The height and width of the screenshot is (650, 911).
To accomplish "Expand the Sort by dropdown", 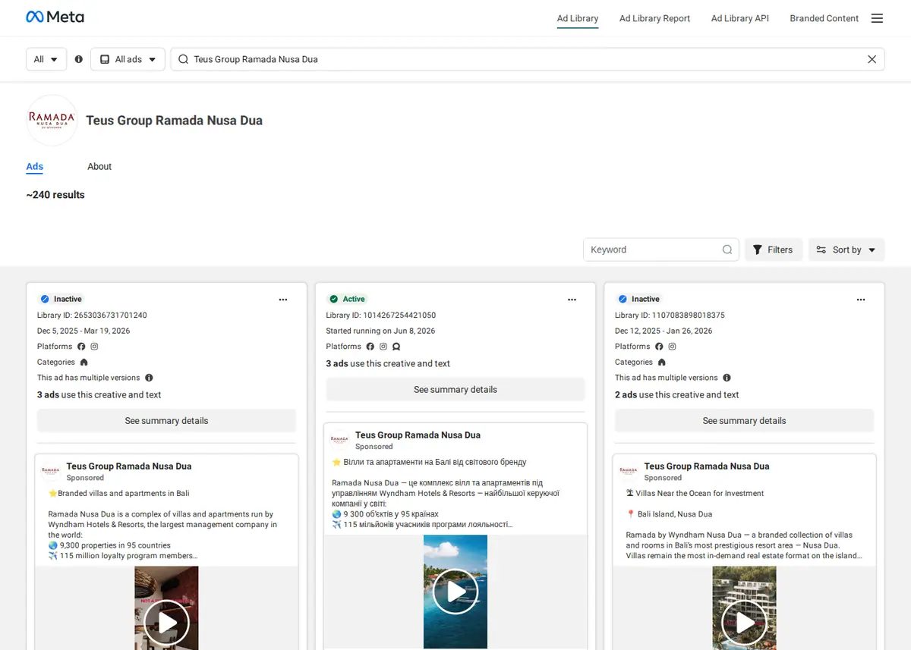I will coord(846,250).
